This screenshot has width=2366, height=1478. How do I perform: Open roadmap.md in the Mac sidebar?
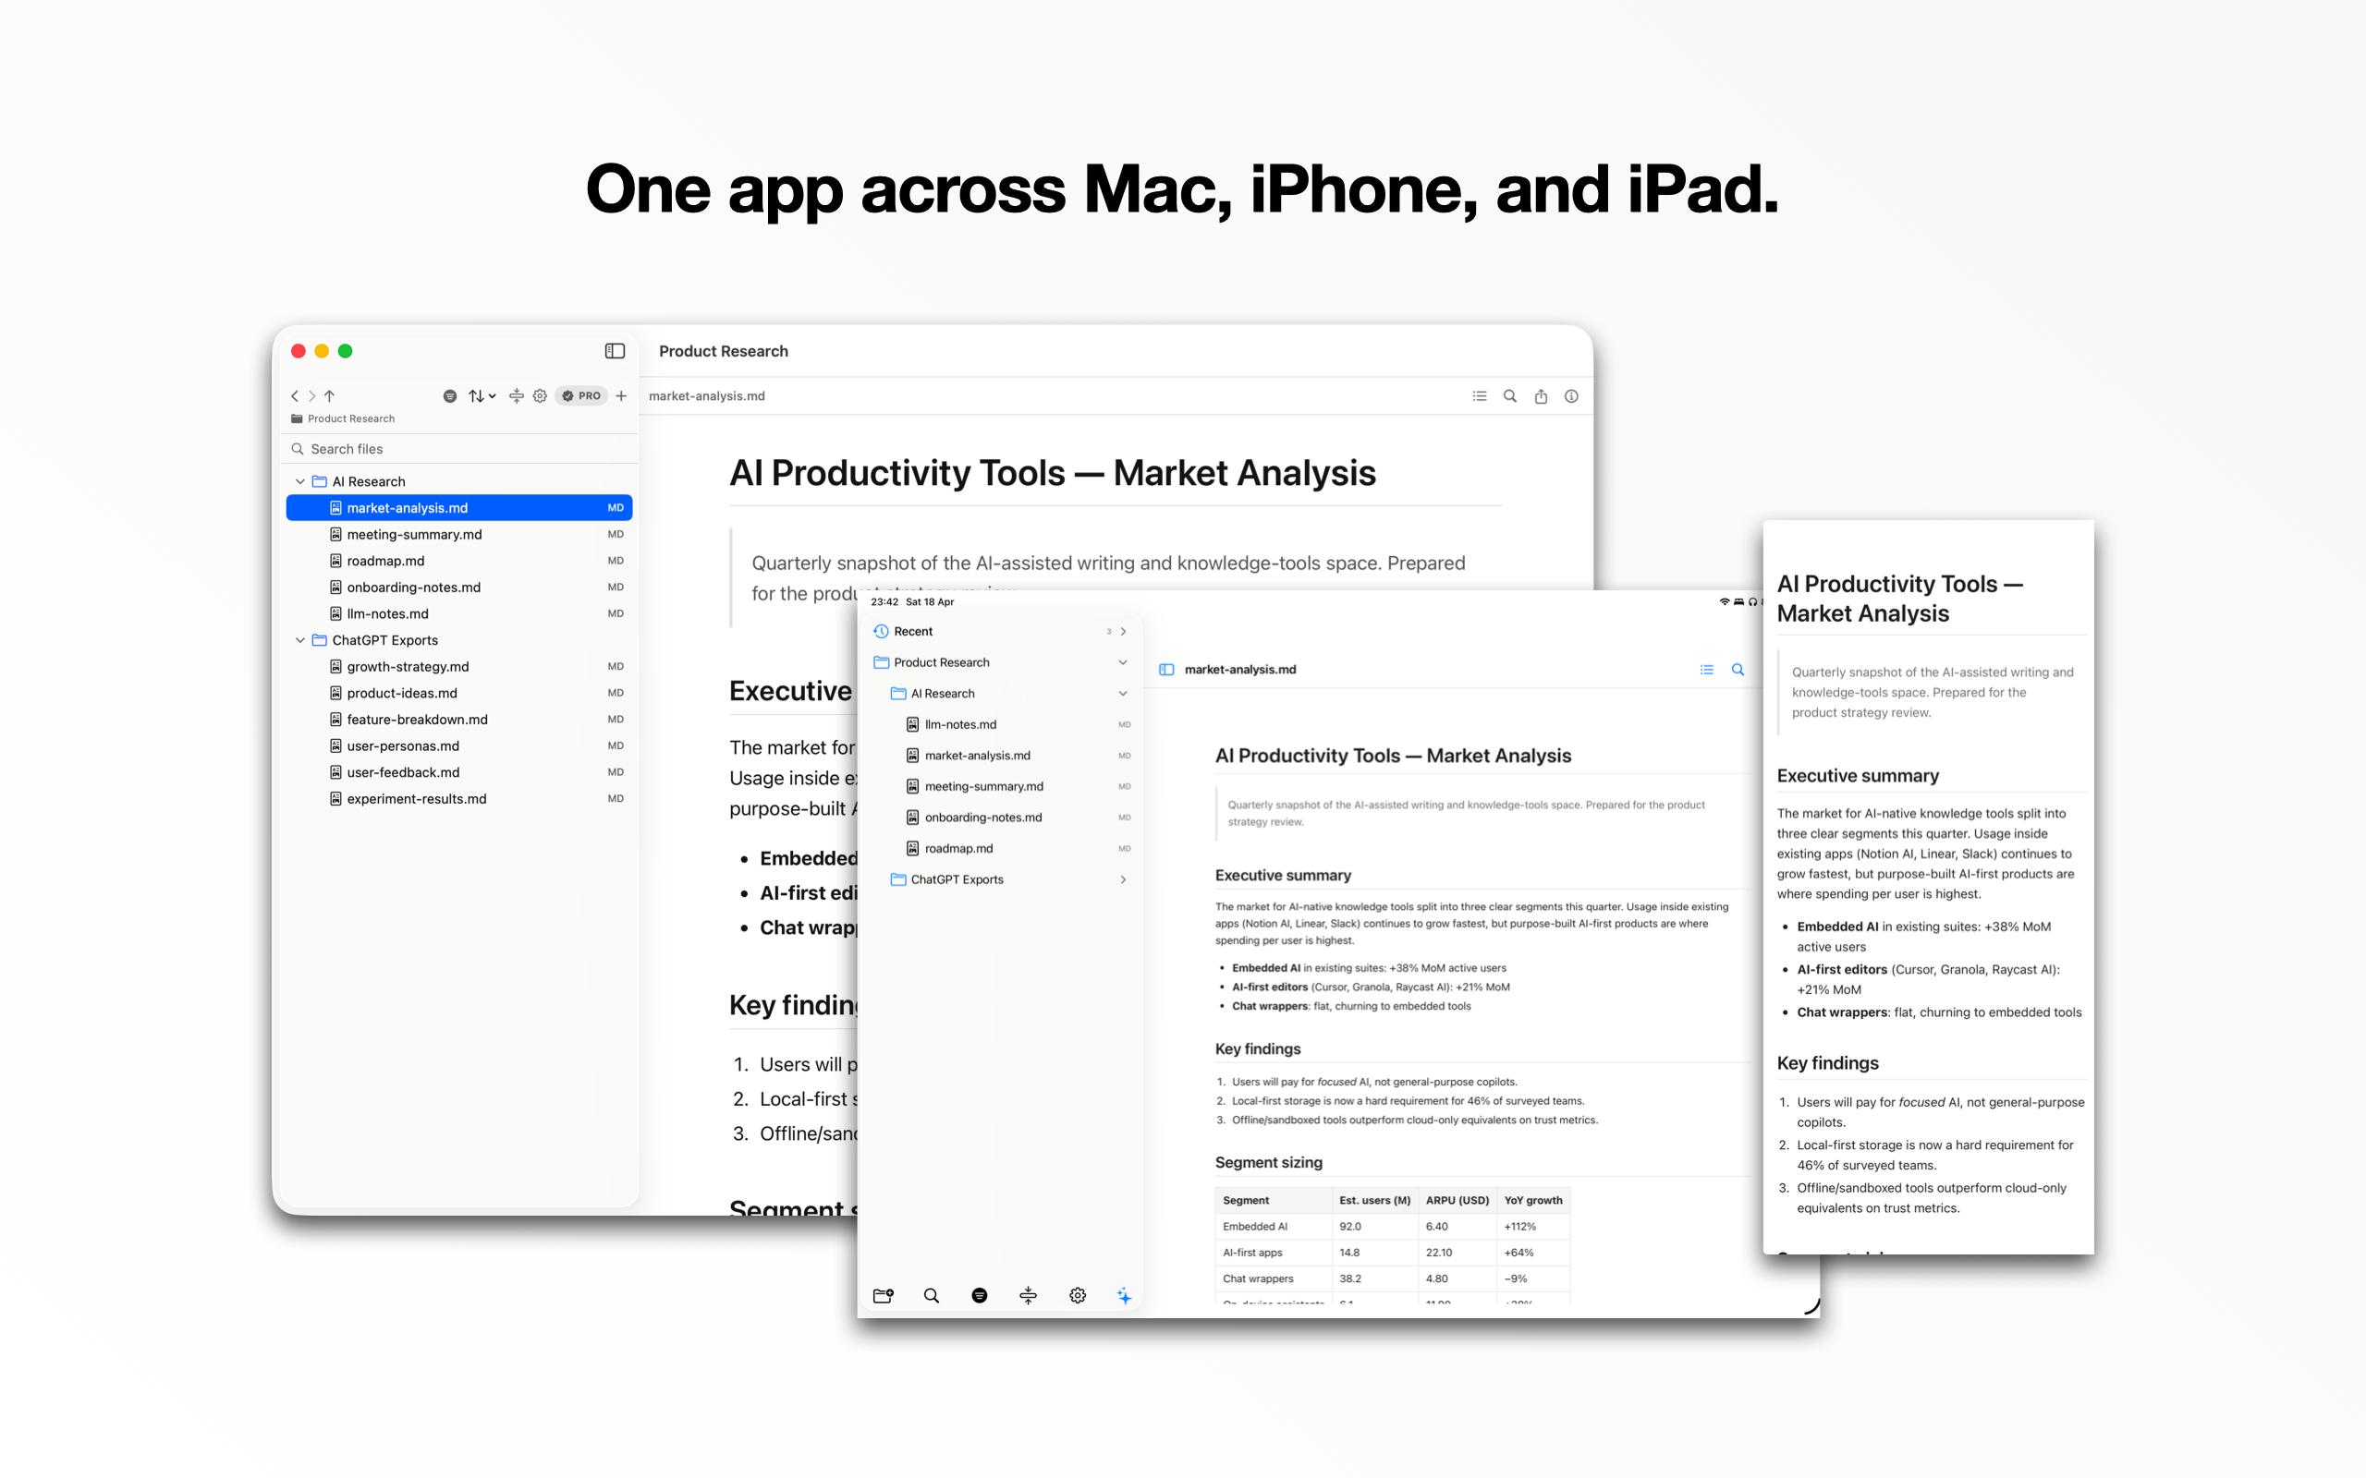pyautogui.click(x=459, y=561)
